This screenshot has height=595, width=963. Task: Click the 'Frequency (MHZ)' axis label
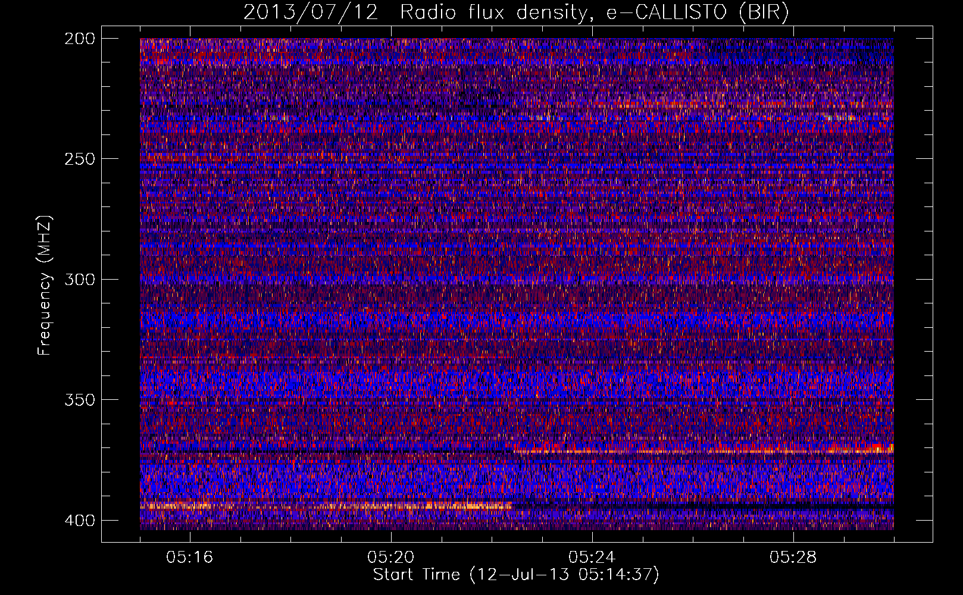pos(45,286)
